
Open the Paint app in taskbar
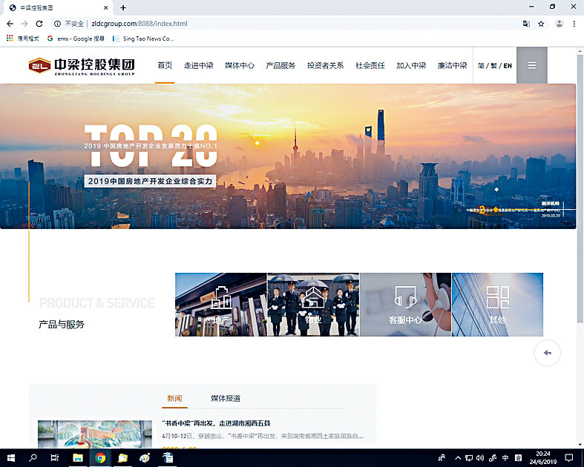pyautogui.click(x=145, y=457)
